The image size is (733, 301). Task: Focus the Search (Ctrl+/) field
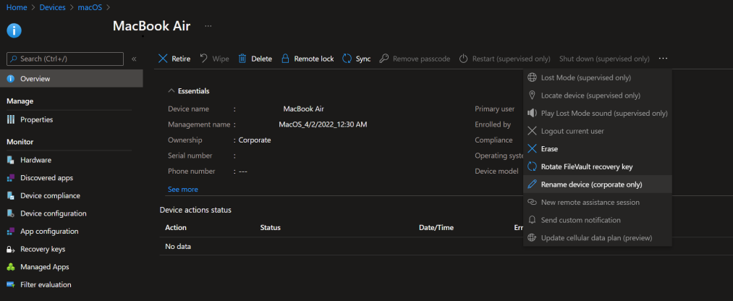coord(65,59)
